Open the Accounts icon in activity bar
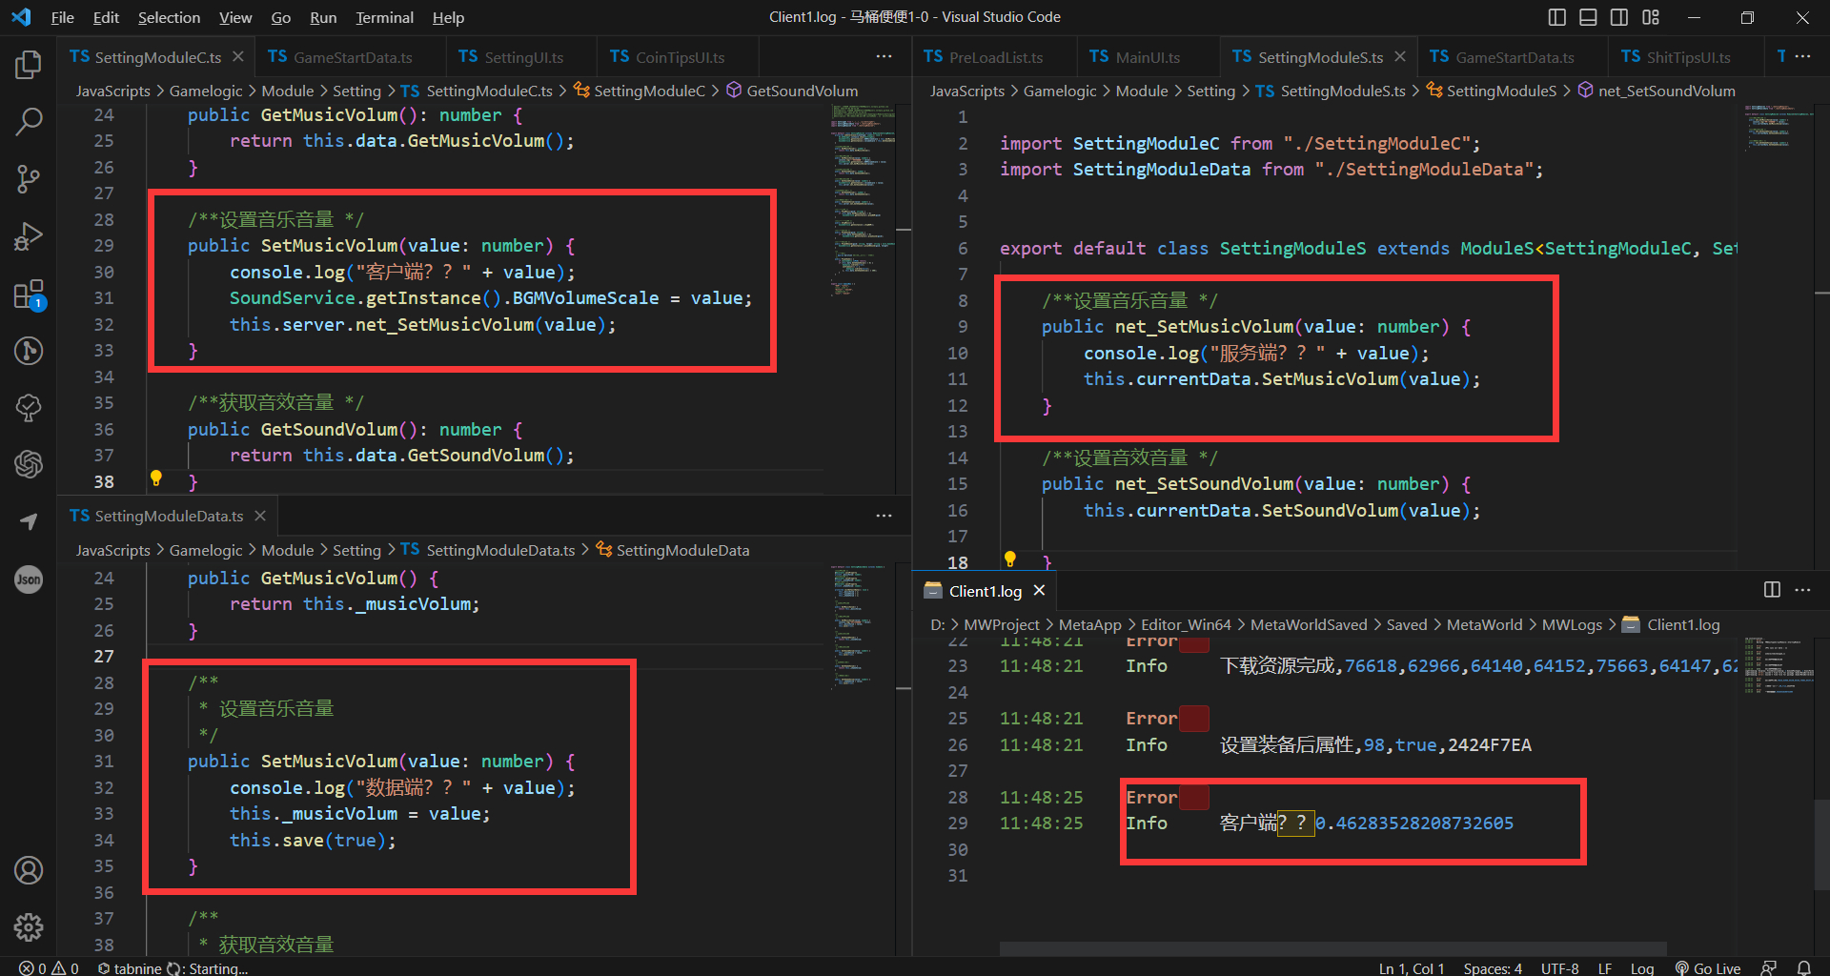1830x976 pixels. (x=29, y=870)
